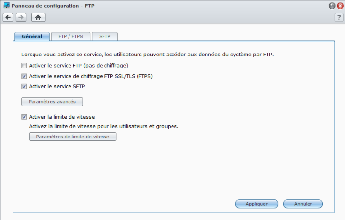Uncheck the FTP SSL/TLS (FTPS) service checkbox
Image resolution: width=345 pixels, height=220 pixels.
[24, 76]
